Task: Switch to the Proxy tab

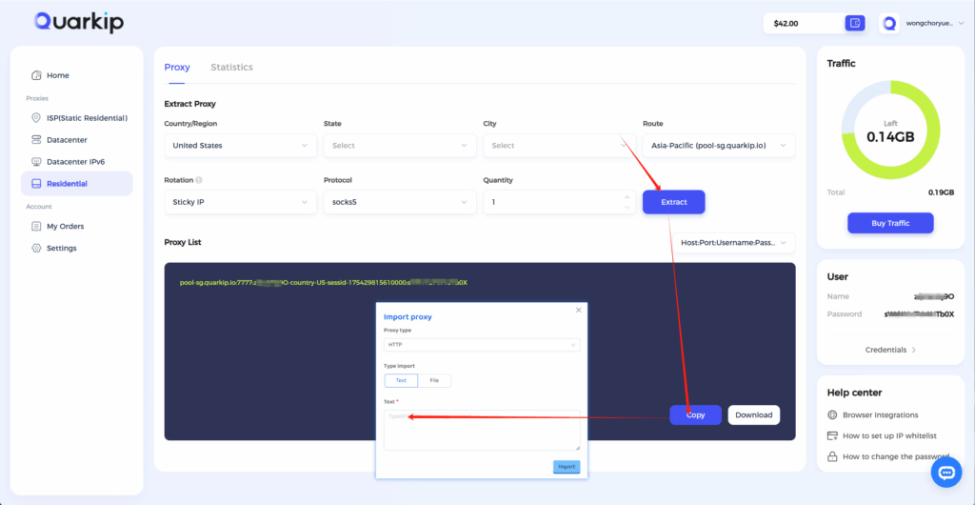Action: point(176,67)
